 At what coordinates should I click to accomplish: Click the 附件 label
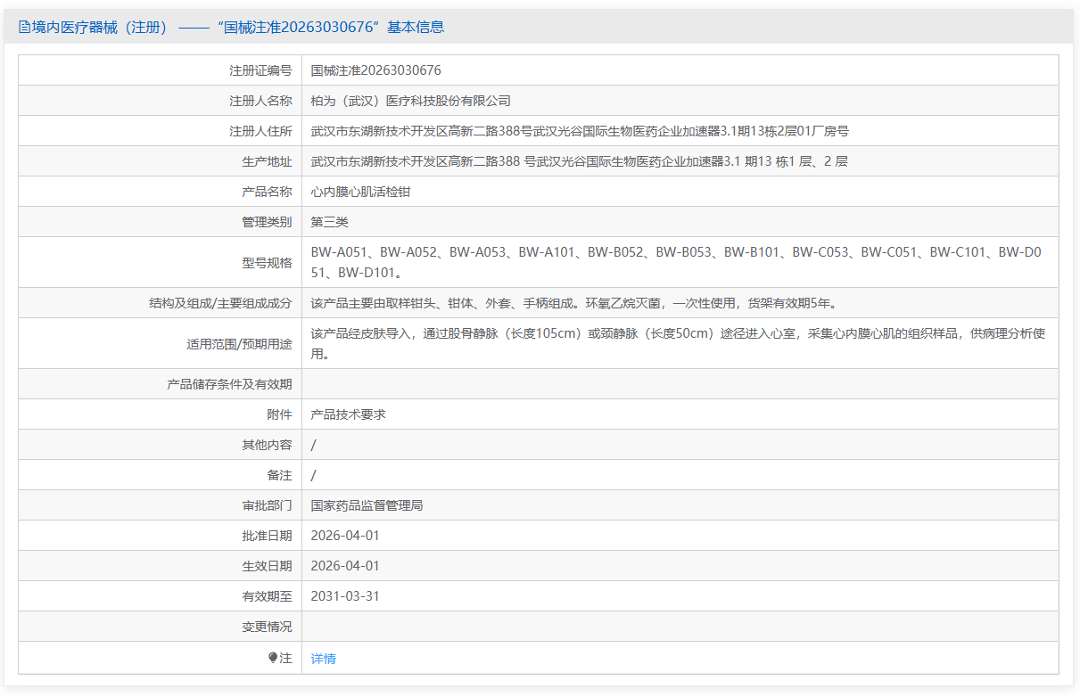click(x=279, y=414)
